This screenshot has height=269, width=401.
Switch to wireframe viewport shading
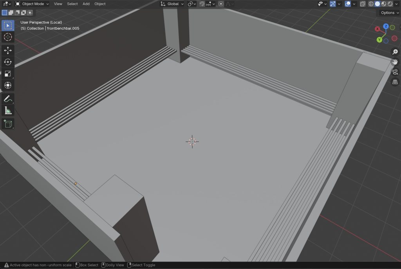click(x=371, y=4)
